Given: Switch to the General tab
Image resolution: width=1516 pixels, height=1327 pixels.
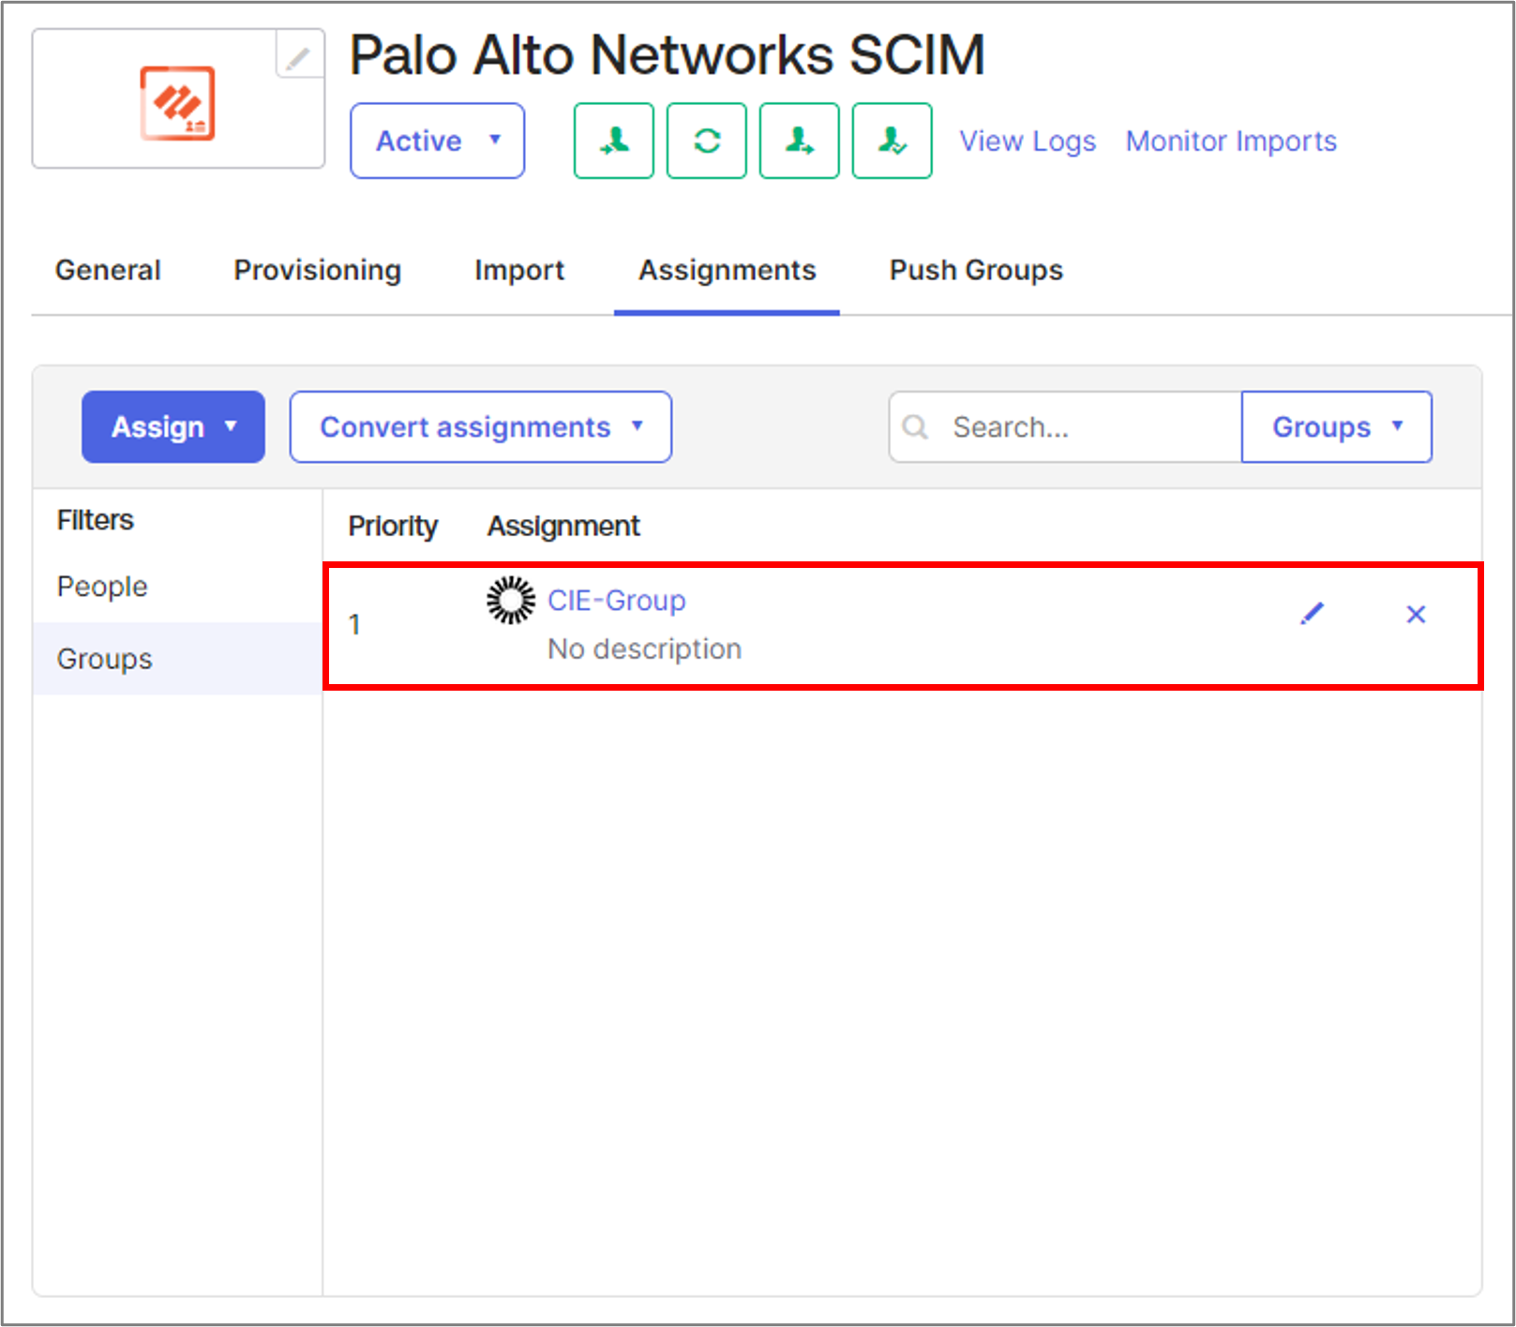Looking at the screenshot, I should tap(108, 270).
